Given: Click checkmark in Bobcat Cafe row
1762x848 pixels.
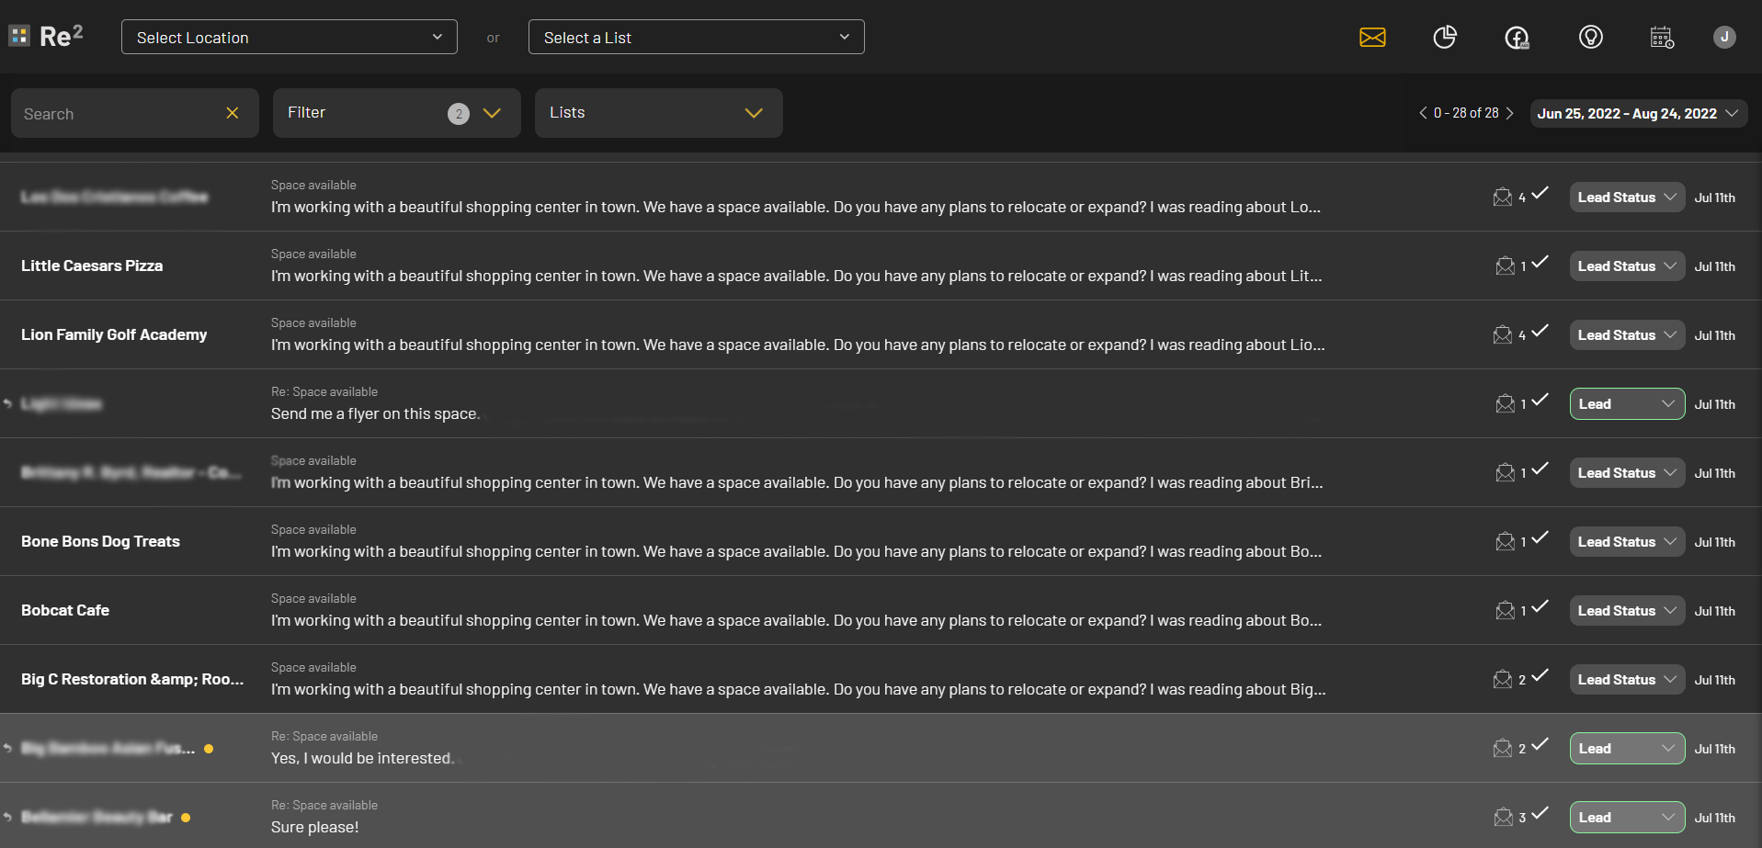Looking at the screenshot, I should click(1540, 606).
